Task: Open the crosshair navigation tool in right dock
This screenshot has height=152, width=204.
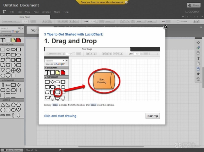Action: coord(198,43)
